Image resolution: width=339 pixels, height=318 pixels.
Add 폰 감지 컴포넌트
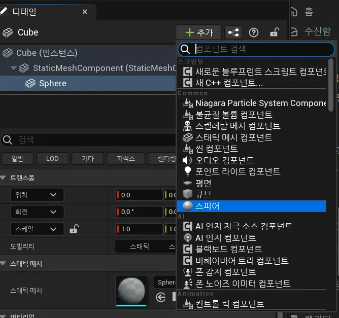(251, 272)
